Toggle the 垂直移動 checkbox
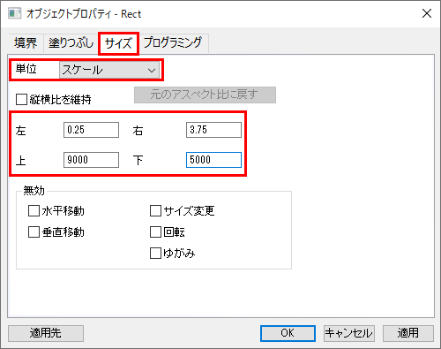 click(x=34, y=231)
